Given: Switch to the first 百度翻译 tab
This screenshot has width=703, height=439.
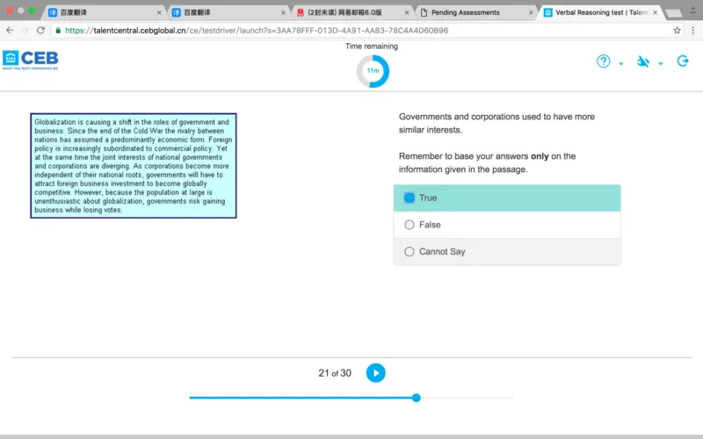Looking at the screenshot, I should (x=97, y=12).
